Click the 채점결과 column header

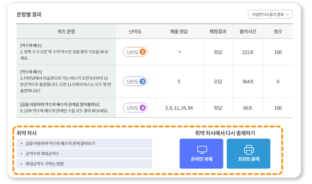pyautogui.click(x=218, y=31)
